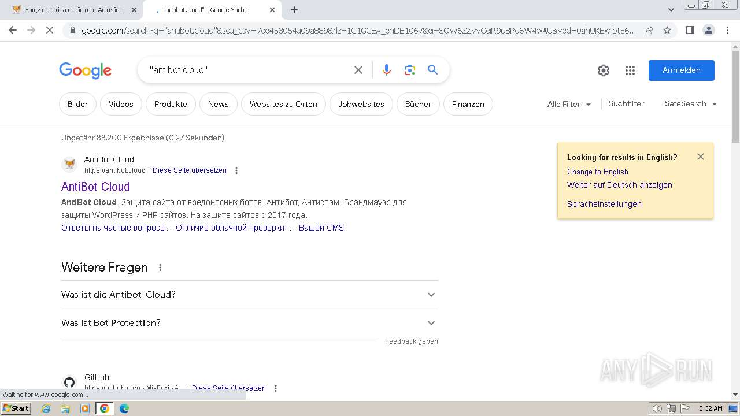Close the 'Looking for results in English?' box
Viewport: 740px width, 416px height.
[701, 157]
